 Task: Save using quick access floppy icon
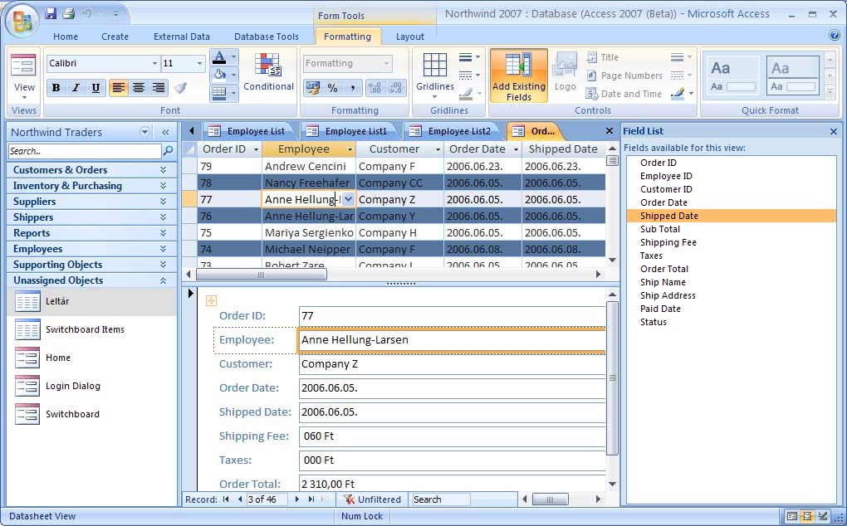pos(51,13)
